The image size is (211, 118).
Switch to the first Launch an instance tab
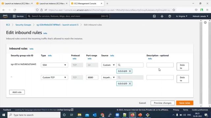pyautogui.click(x=17, y=4)
